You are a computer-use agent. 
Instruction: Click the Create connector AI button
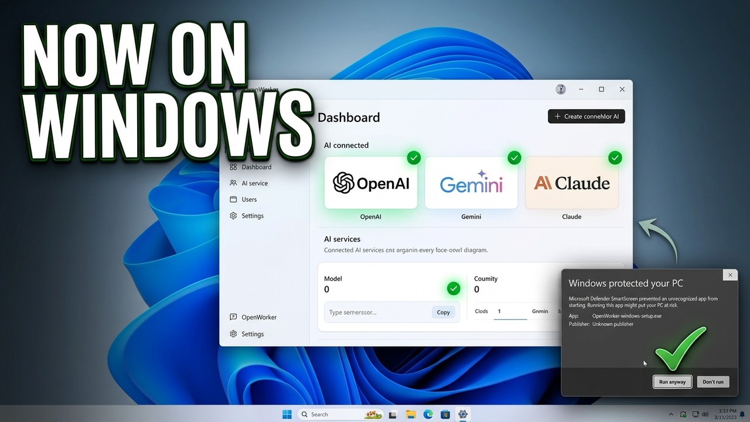pyautogui.click(x=587, y=117)
